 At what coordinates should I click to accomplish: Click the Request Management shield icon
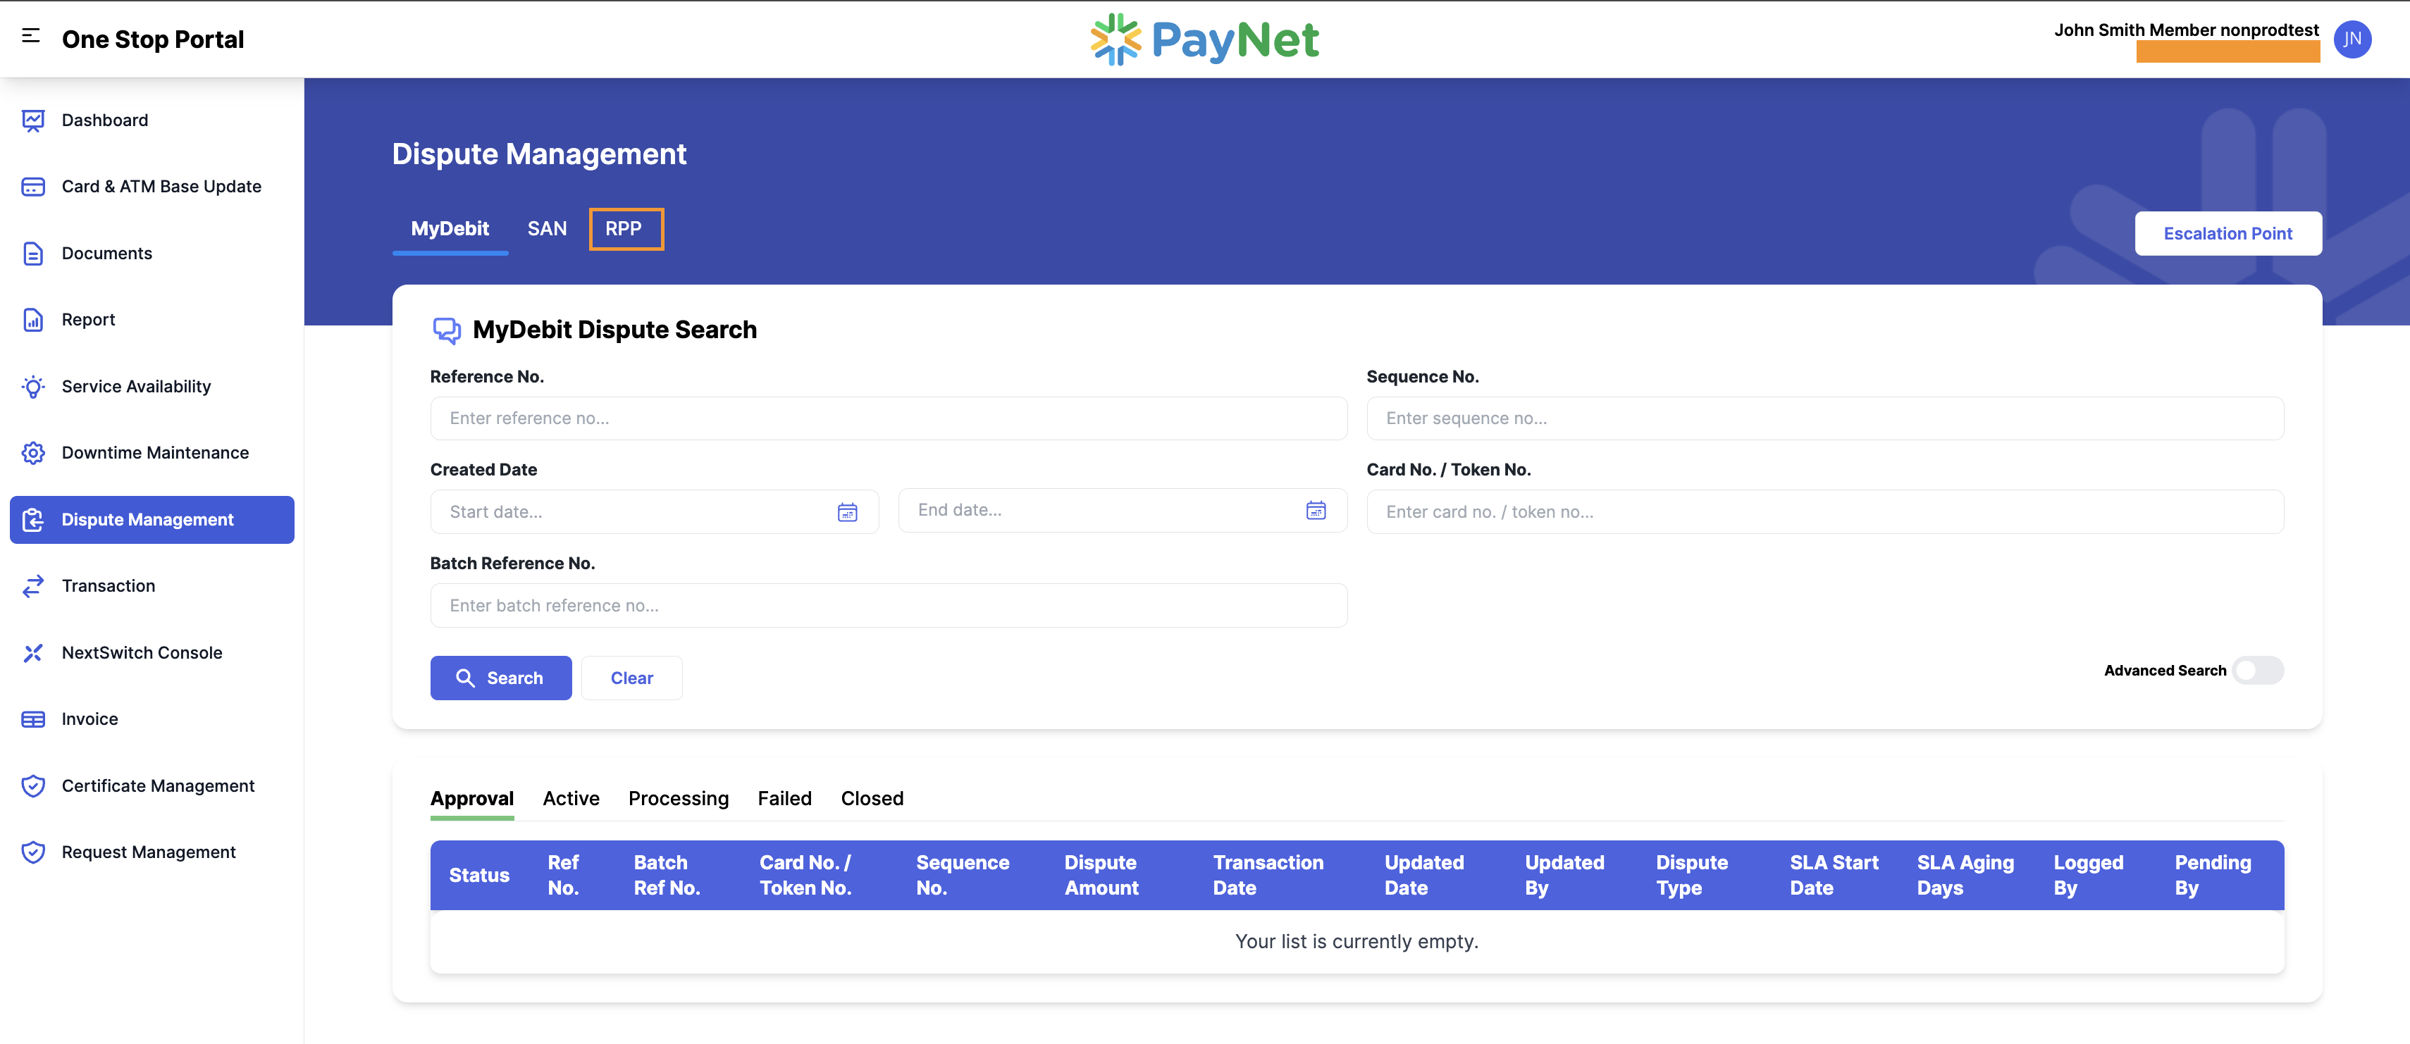[32, 852]
